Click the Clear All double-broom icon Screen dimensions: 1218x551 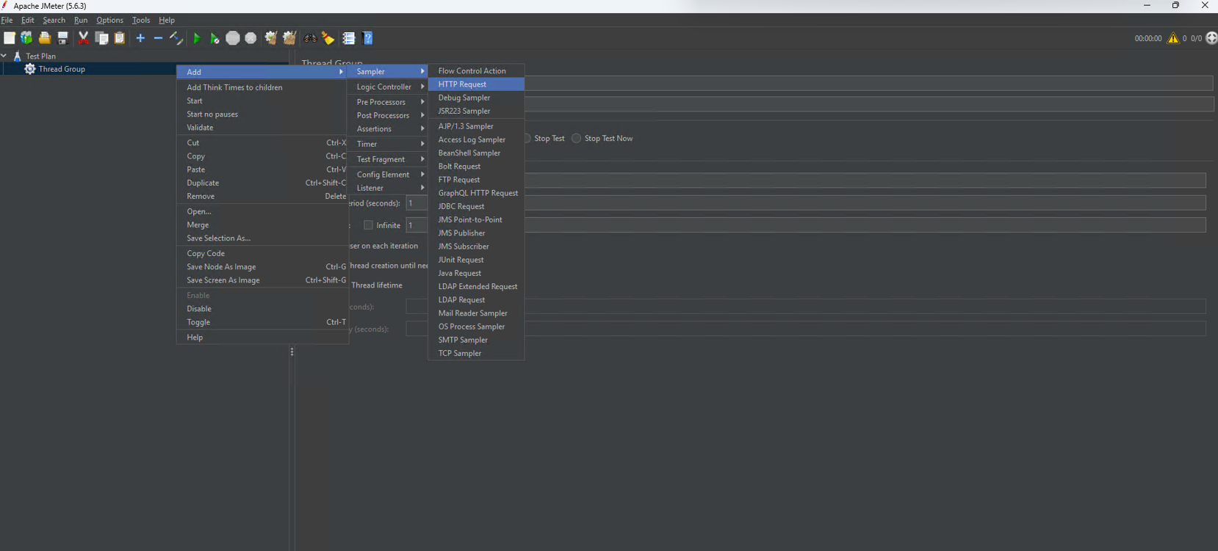[x=289, y=38]
